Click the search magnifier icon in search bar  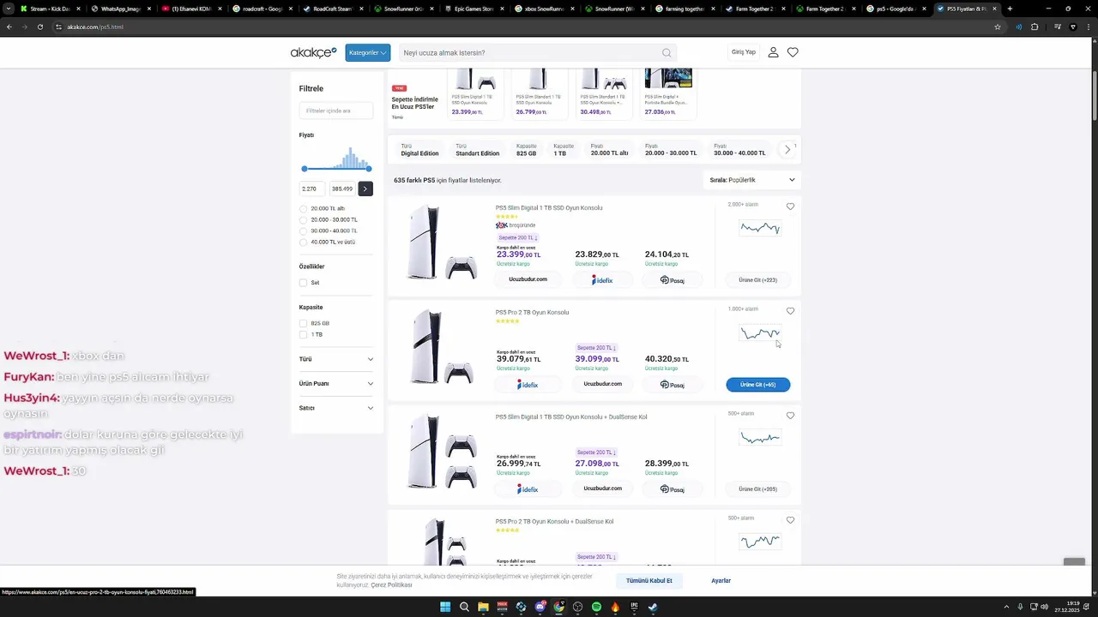pos(667,53)
